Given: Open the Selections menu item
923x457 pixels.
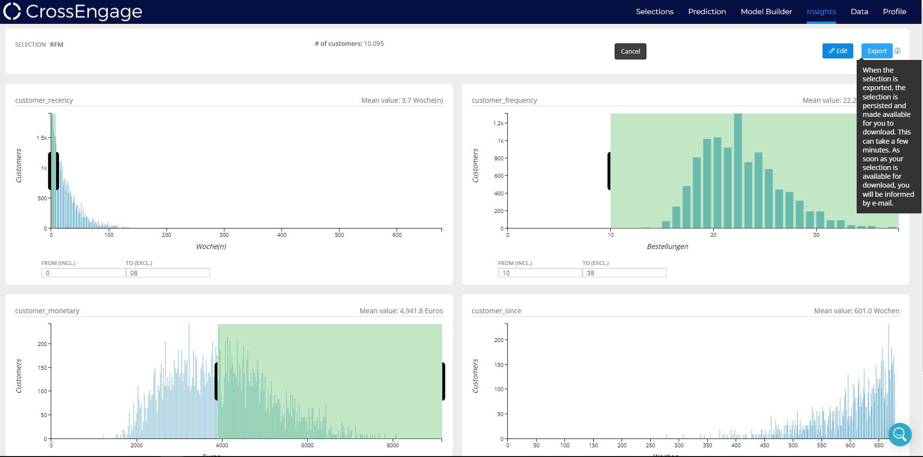Looking at the screenshot, I should pyautogui.click(x=654, y=12).
